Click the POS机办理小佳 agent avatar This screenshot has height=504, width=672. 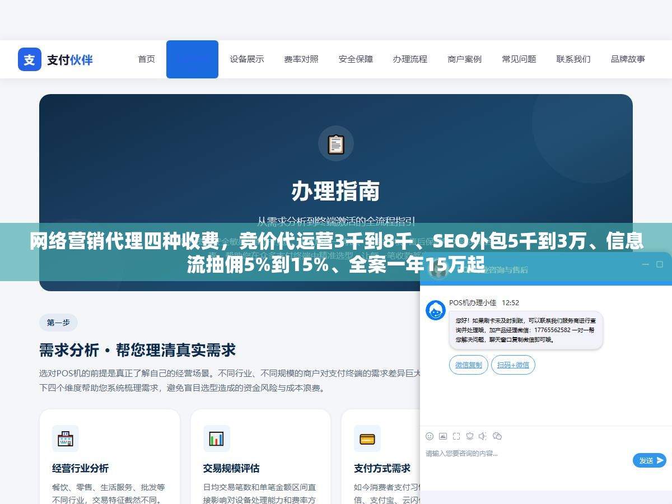tap(436, 310)
